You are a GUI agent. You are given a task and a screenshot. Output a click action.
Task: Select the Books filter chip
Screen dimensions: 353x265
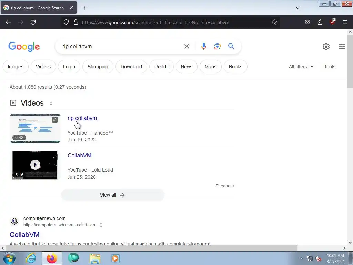[x=235, y=67]
